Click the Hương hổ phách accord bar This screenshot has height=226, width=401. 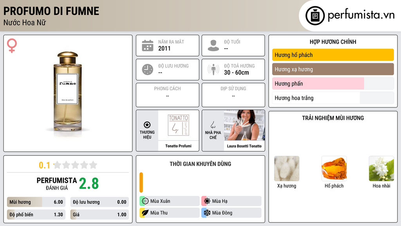pyautogui.click(x=333, y=55)
